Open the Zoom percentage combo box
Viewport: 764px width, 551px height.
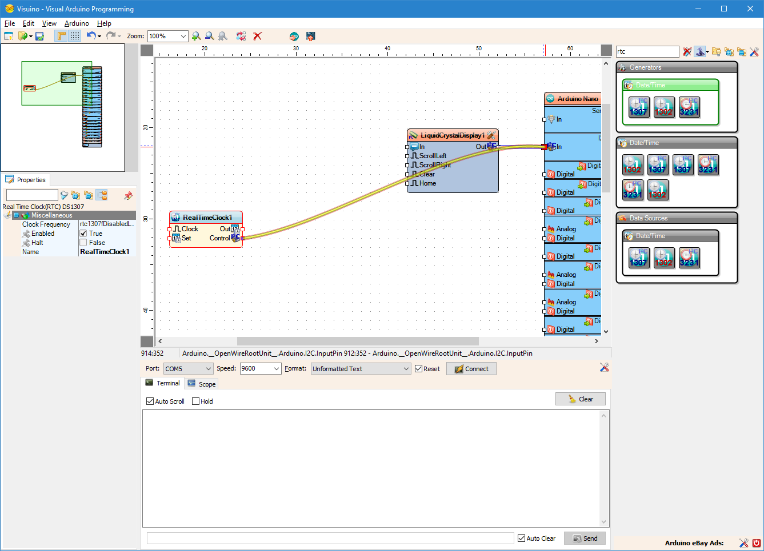click(168, 36)
